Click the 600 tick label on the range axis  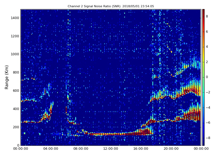tap(16, 91)
